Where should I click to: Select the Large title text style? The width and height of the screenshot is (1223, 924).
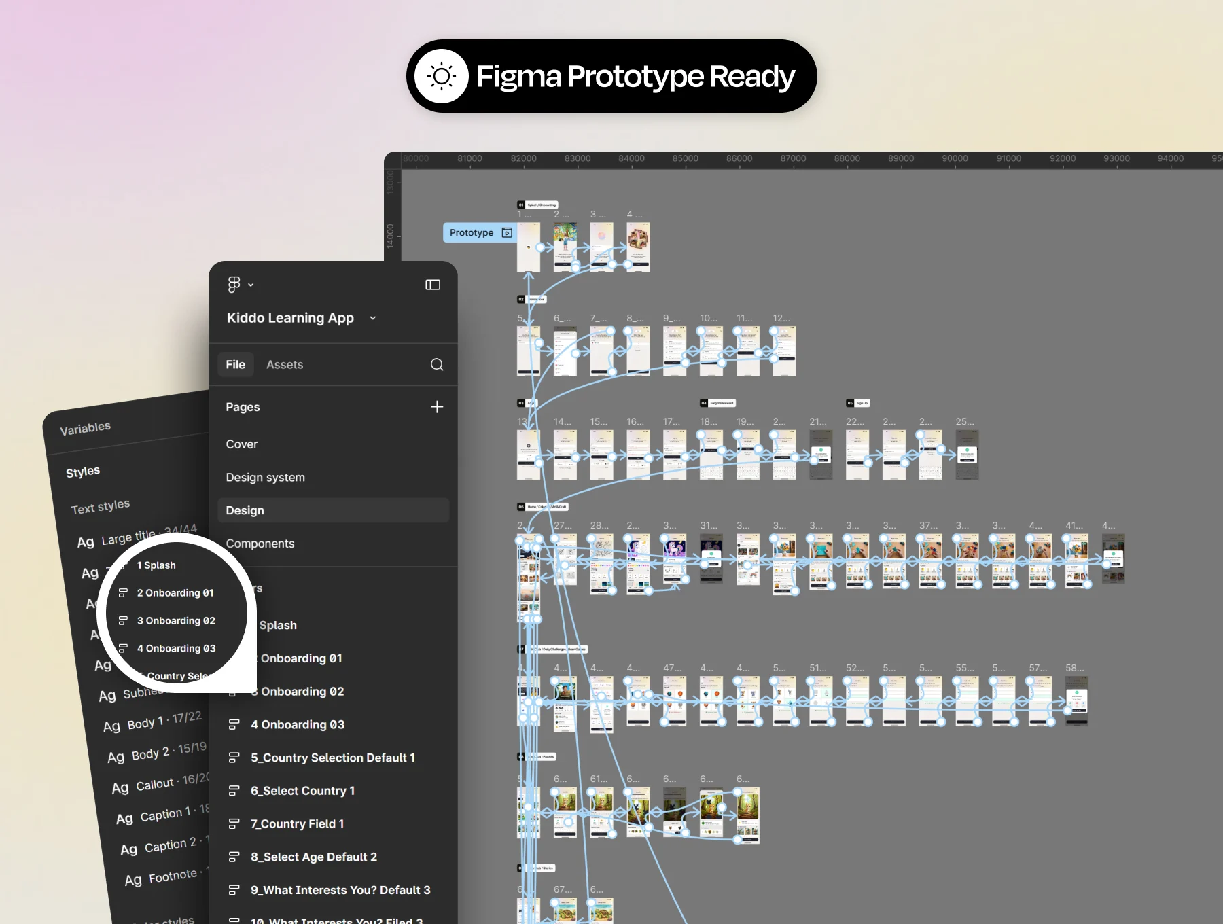pos(137,536)
